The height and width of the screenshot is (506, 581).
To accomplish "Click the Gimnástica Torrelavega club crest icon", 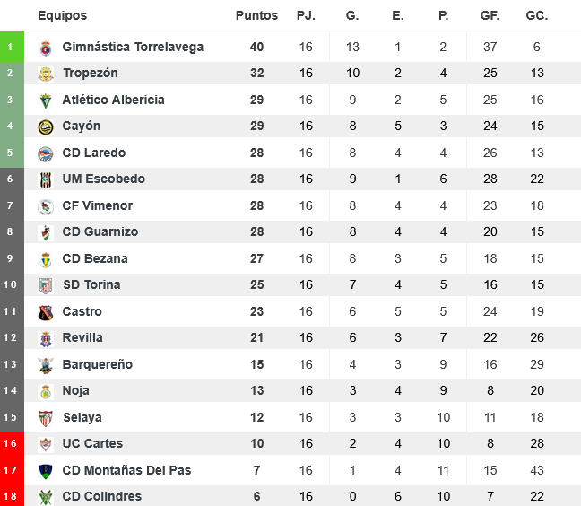I will coord(46,48).
